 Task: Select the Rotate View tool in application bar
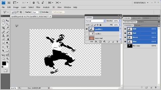pyautogui.click(x=43, y=3)
